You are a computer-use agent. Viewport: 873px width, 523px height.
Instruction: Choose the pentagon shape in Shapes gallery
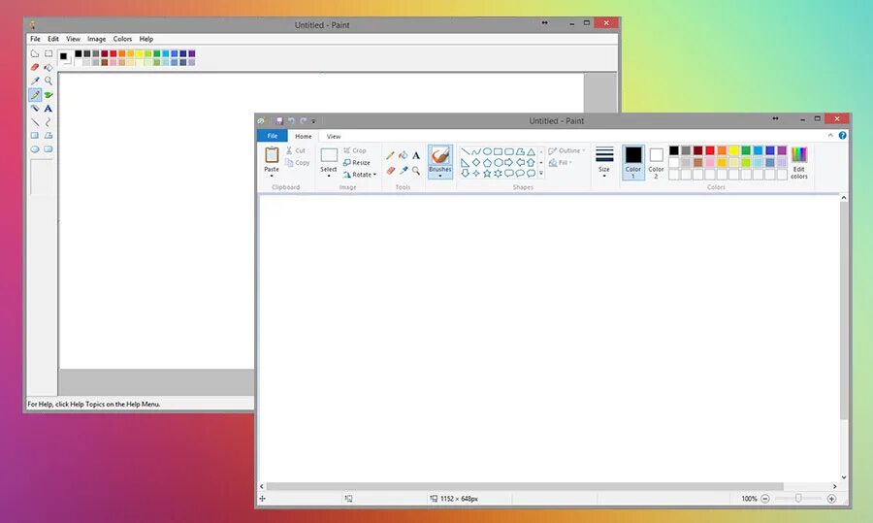487,163
